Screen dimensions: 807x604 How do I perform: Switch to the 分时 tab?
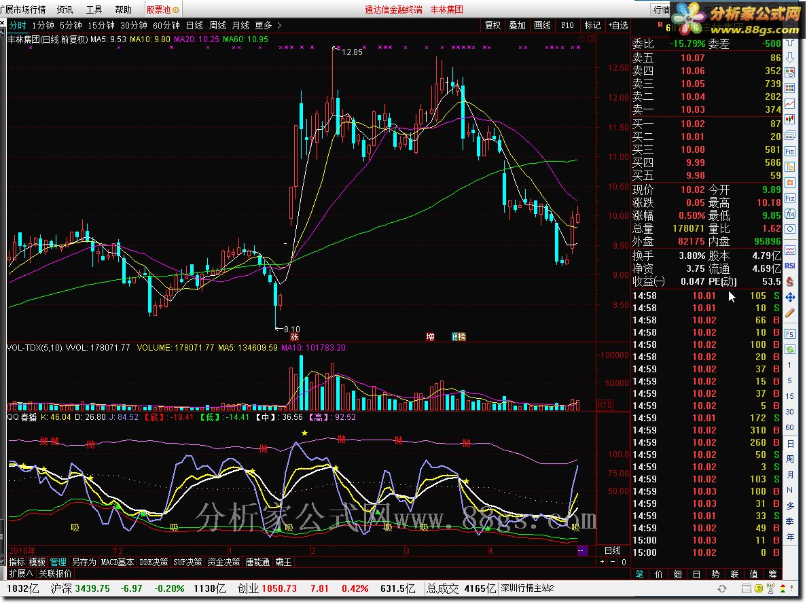point(18,25)
